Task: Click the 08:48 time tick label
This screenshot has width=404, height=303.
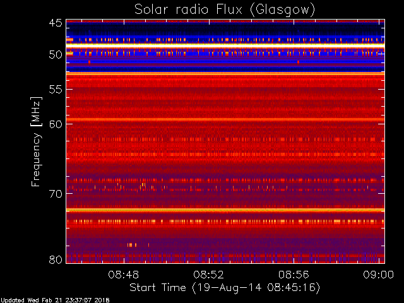Action: pyautogui.click(x=124, y=275)
